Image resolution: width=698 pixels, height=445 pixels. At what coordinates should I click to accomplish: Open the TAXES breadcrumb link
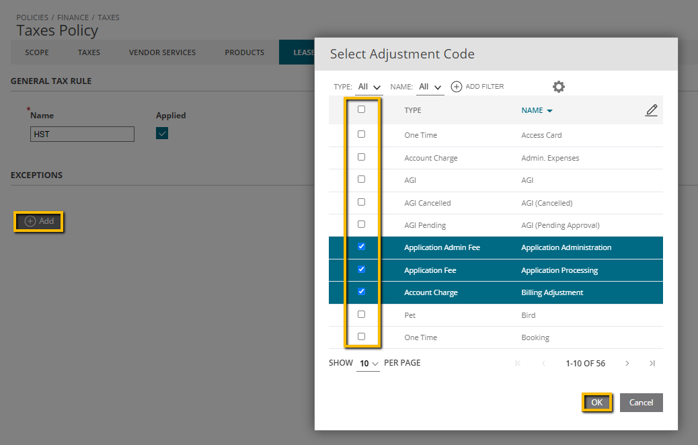(109, 17)
